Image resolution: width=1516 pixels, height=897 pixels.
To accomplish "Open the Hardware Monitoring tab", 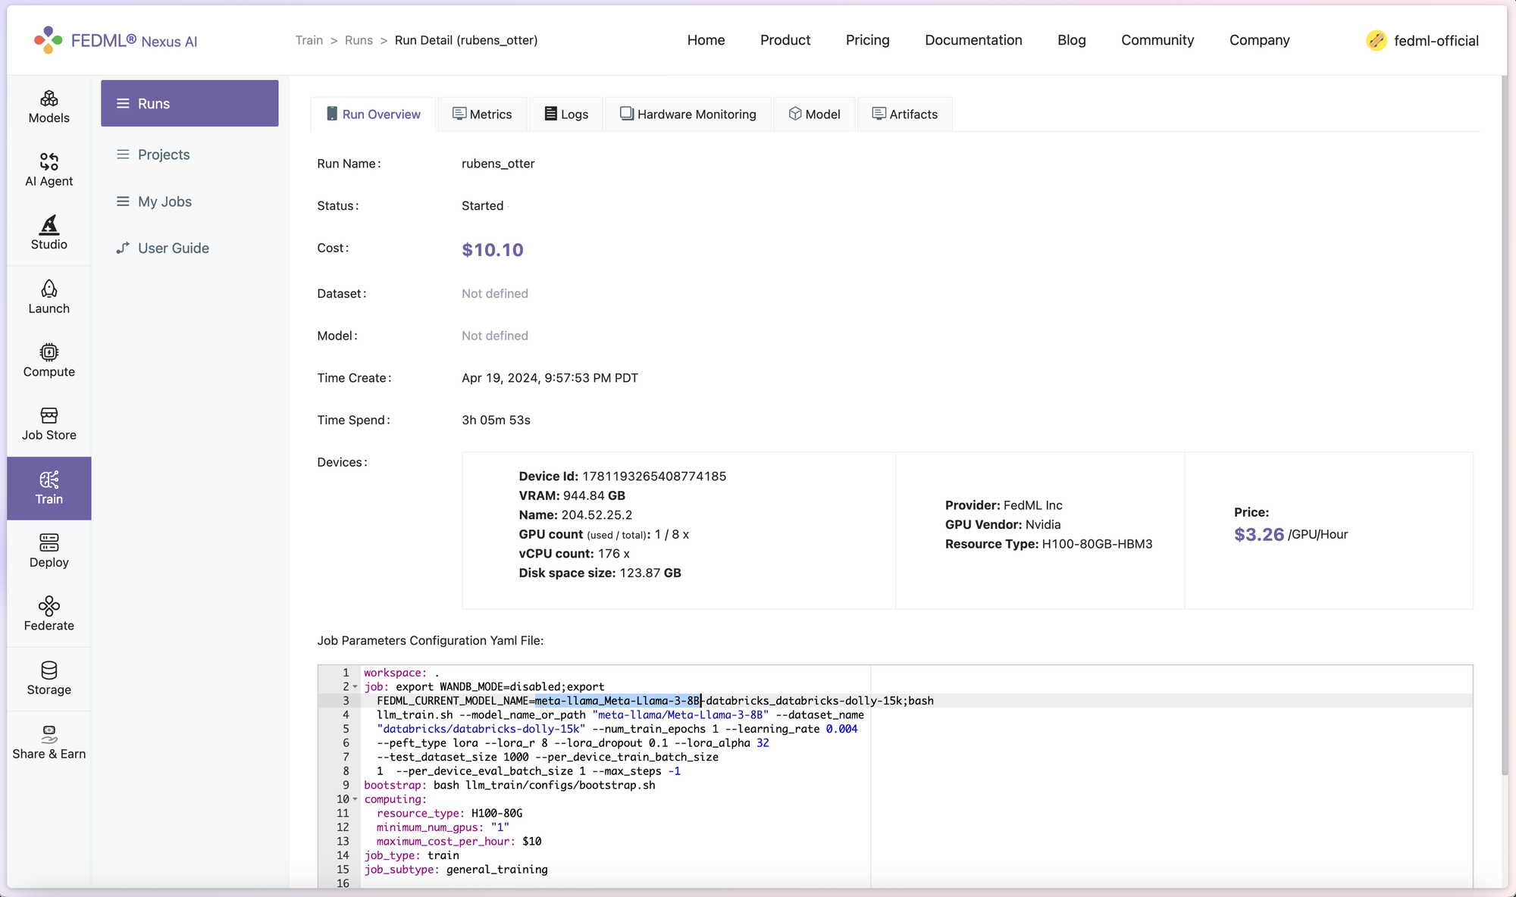I will [688, 114].
